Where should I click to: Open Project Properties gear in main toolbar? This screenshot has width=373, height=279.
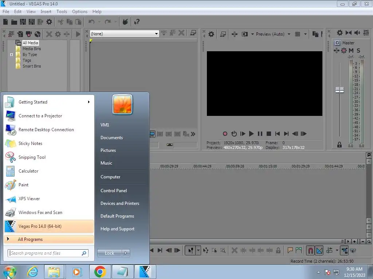click(49, 22)
